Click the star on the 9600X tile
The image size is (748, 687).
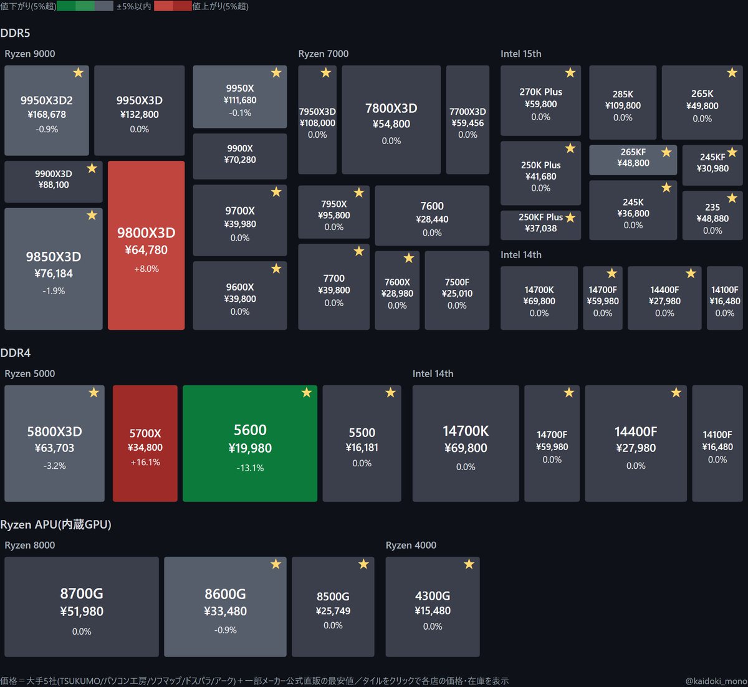(276, 269)
